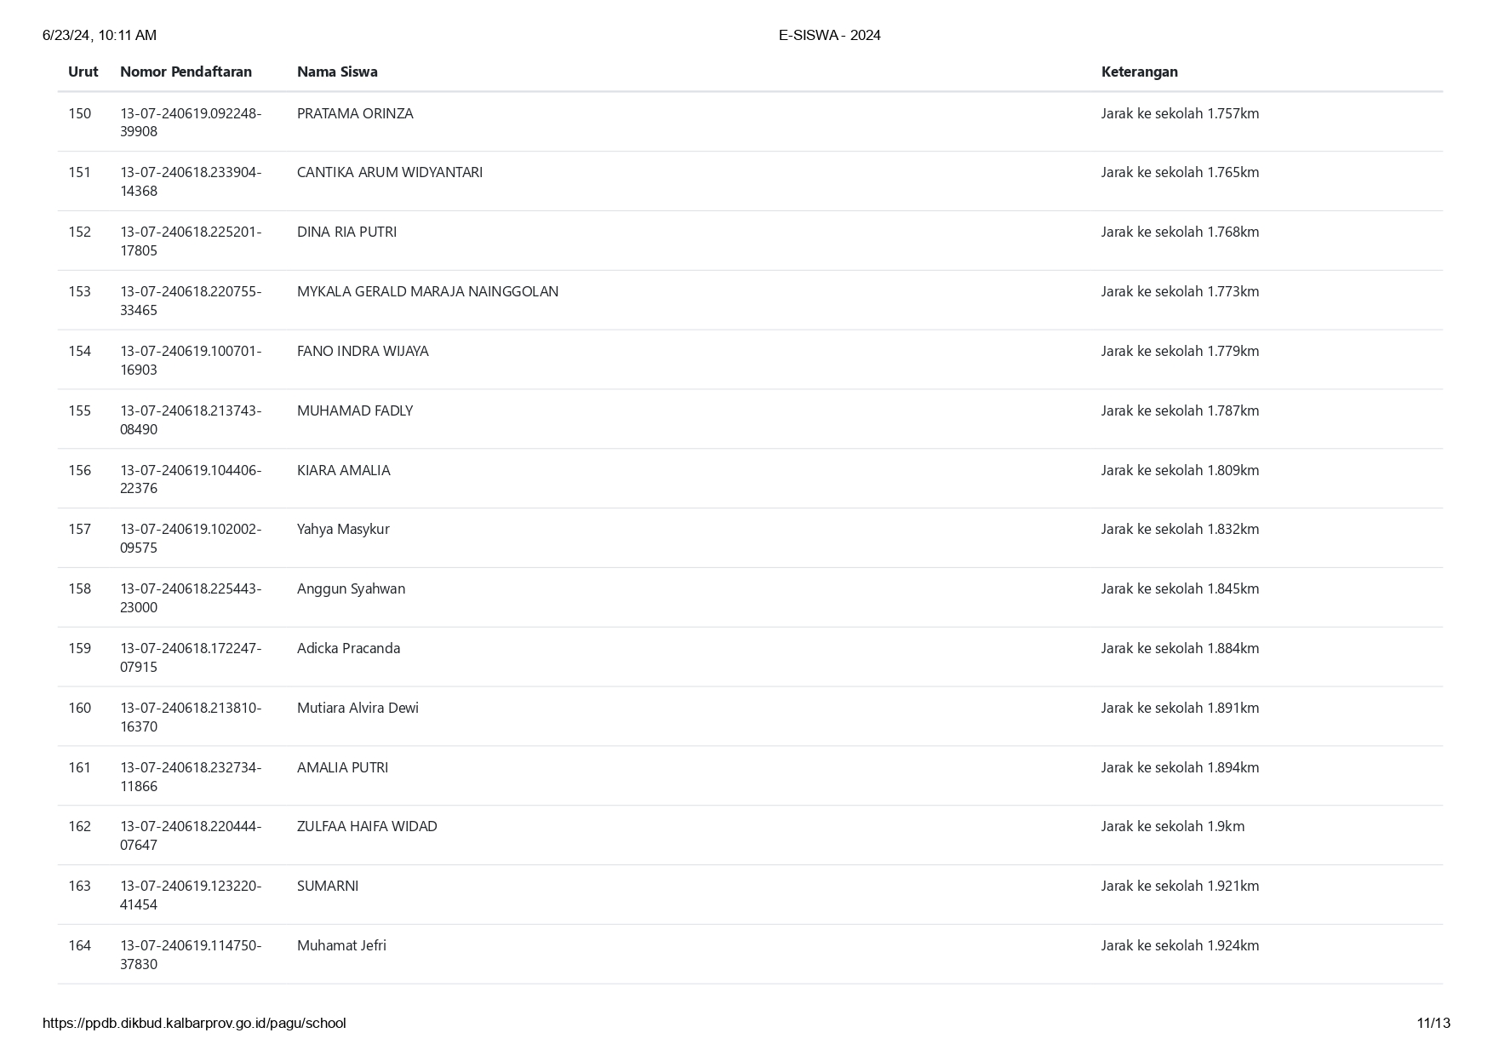The image size is (1493, 1056).
Task: Click registration number 13-07-240618.220755-33465
Action: (191, 301)
